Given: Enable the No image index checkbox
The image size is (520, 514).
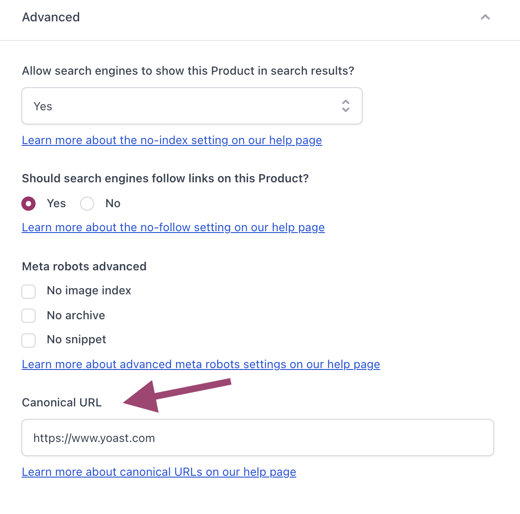Looking at the screenshot, I should (28, 291).
